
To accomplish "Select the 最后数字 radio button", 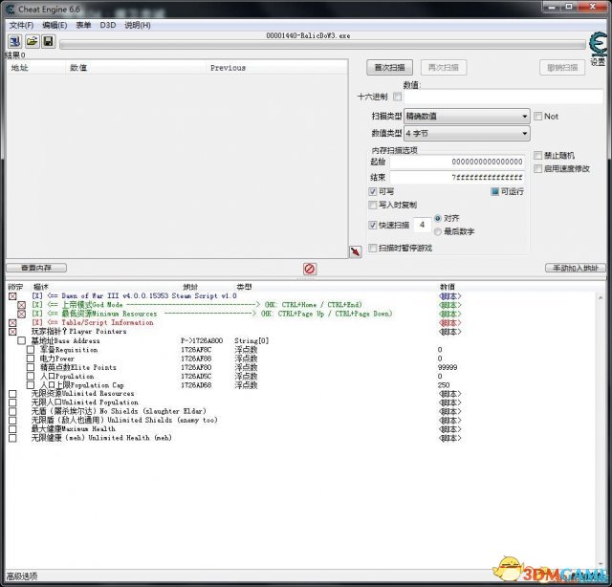I will click(x=438, y=231).
